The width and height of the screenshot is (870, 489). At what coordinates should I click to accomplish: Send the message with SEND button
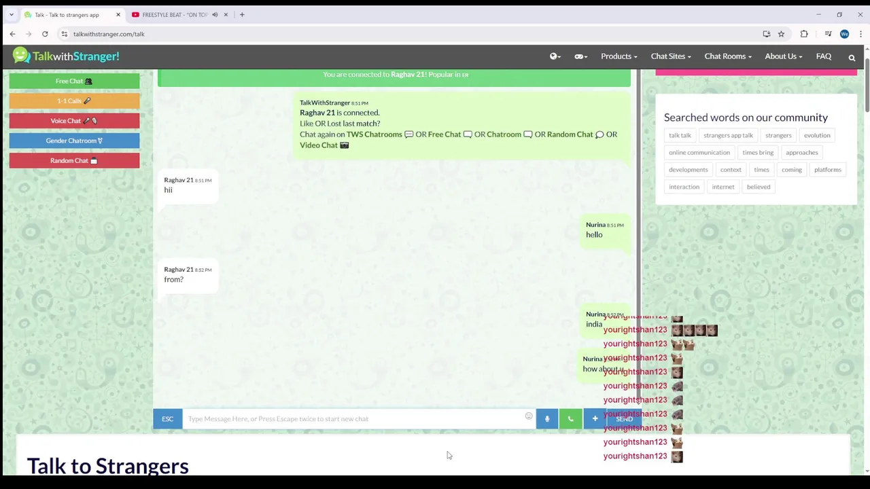click(624, 419)
